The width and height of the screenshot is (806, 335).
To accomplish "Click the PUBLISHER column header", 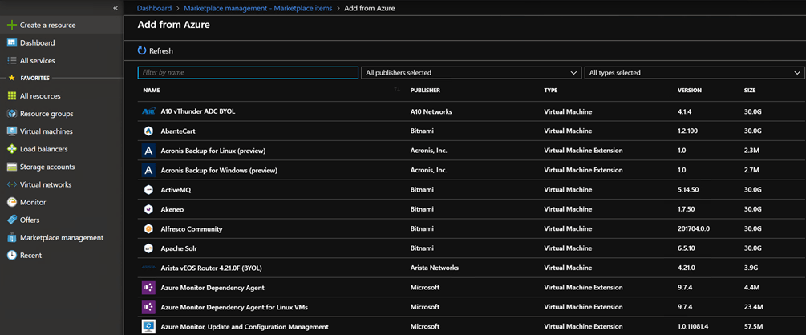I will tap(425, 91).
